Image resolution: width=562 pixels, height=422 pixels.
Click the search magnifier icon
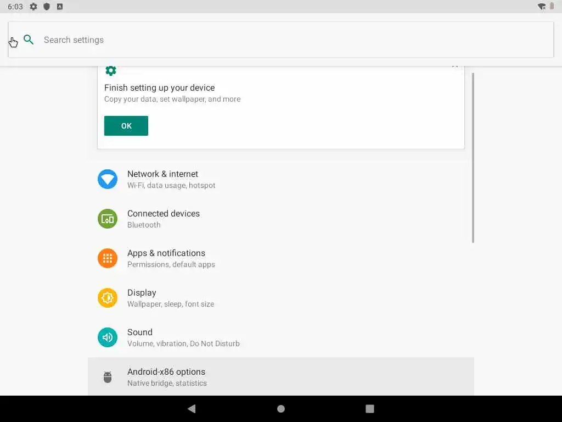pos(29,40)
